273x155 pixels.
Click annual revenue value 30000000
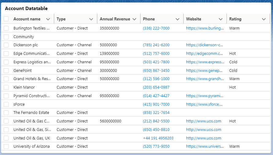[108, 70]
